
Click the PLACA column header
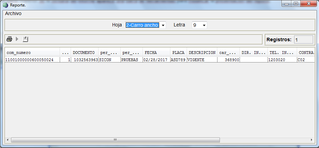click(x=178, y=53)
